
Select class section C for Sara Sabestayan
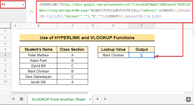(x=72, y=77)
